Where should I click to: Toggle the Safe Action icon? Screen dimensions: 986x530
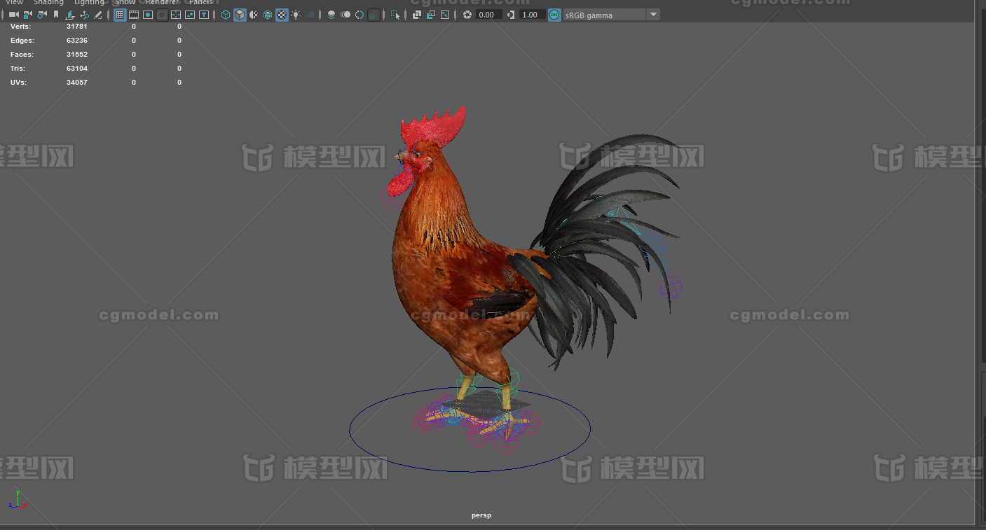coord(190,15)
